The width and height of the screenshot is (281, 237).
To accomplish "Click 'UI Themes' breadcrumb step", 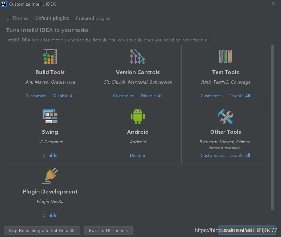I will (17, 18).
